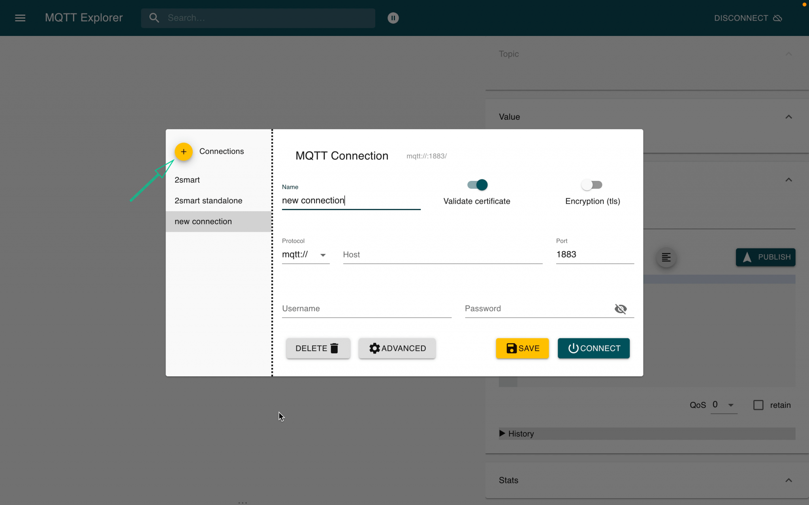The image size is (809, 505).
Task: Select the 2smart standalone connection
Action: pyautogui.click(x=208, y=201)
